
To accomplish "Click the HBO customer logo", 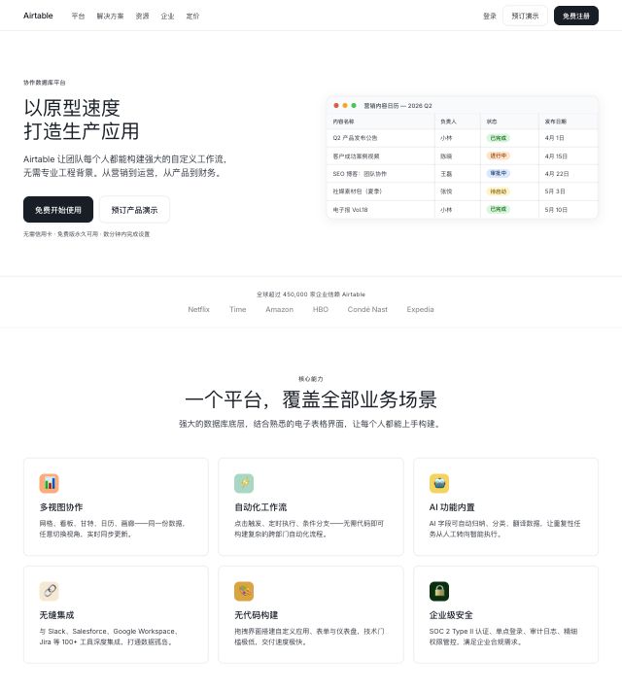I will point(321,309).
